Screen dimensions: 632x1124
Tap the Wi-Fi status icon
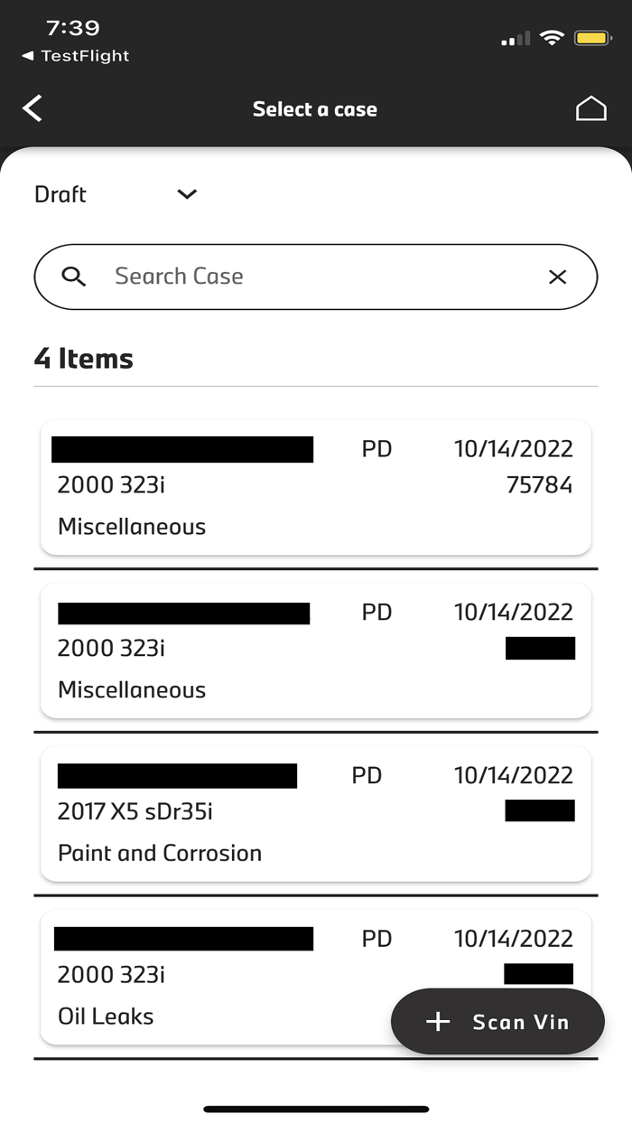pos(550,39)
